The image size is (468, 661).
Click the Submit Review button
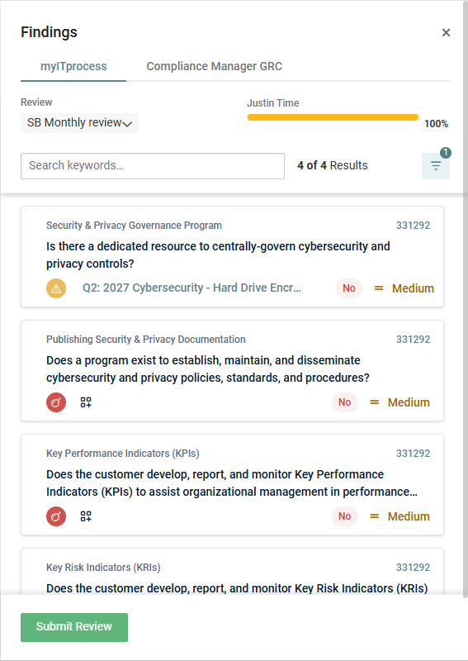pyautogui.click(x=74, y=627)
